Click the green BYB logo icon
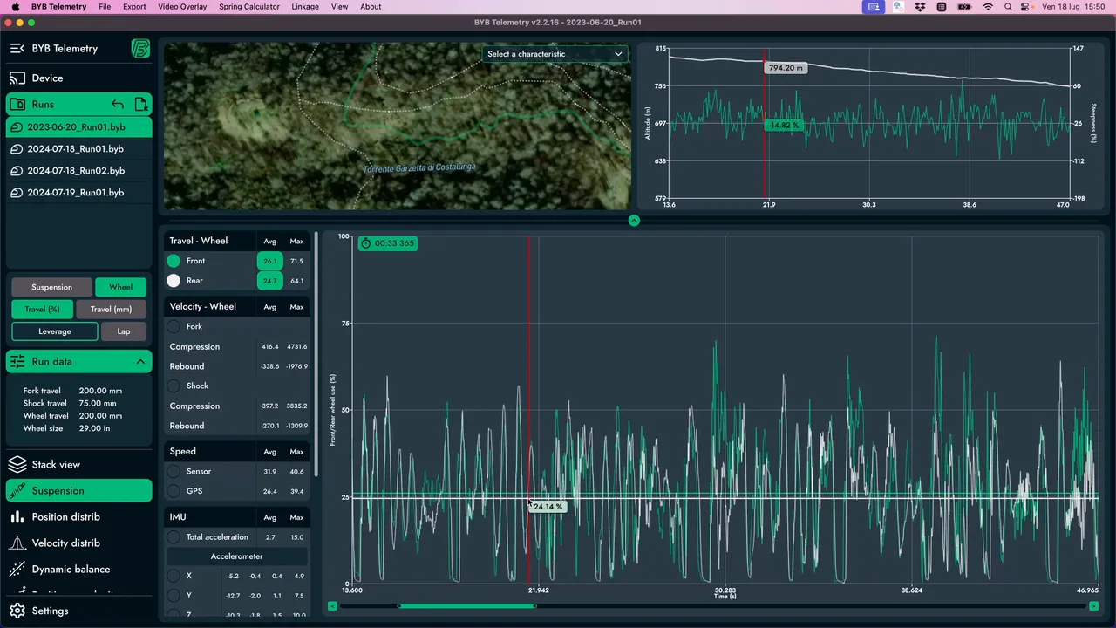The image size is (1116, 628). (140, 48)
